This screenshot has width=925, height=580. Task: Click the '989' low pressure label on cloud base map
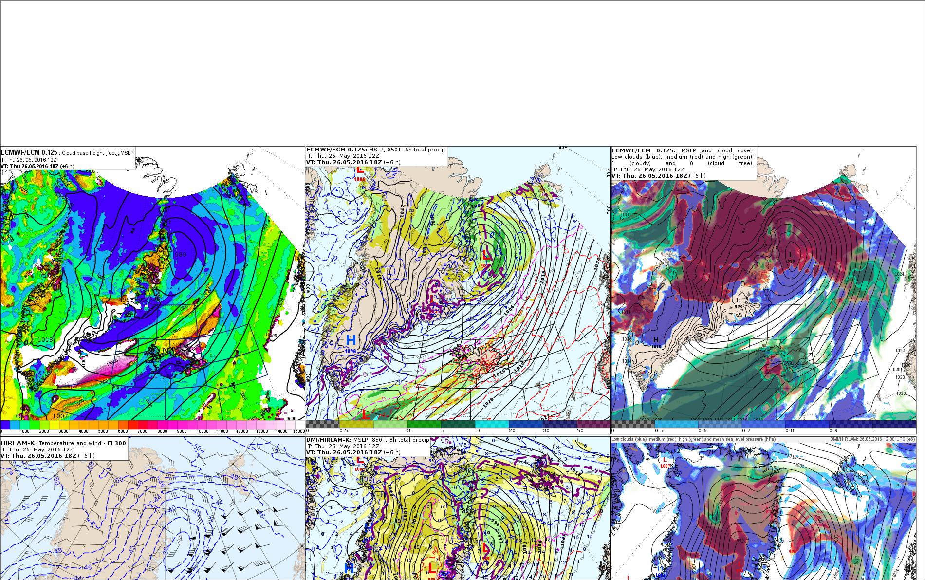coord(180,255)
